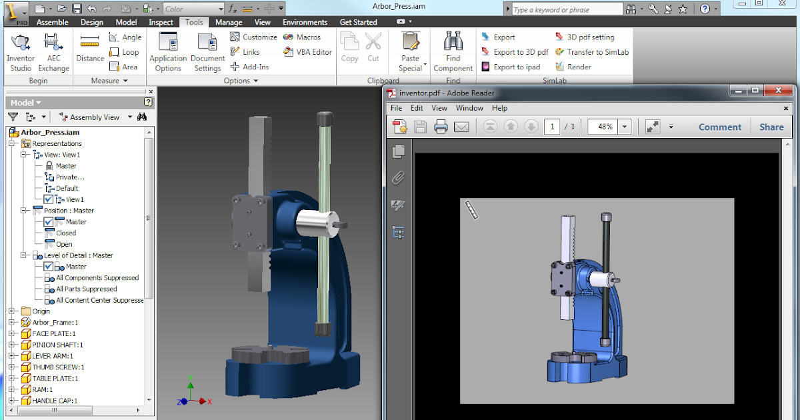Image resolution: width=800 pixels, height=420 pixels.
Task: Launch AEC Exchange tool
Action: point(53,53)
